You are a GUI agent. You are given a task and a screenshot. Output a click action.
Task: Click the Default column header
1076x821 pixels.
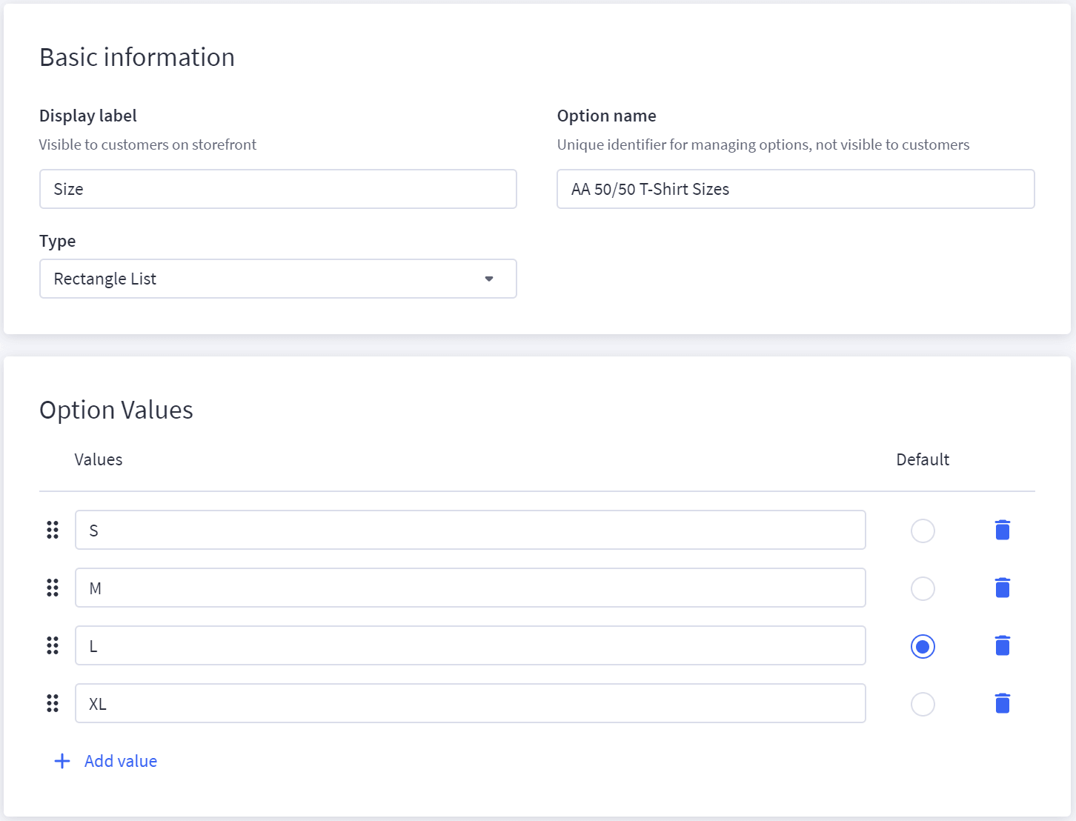pyautogui.click(x=922, y=459)
